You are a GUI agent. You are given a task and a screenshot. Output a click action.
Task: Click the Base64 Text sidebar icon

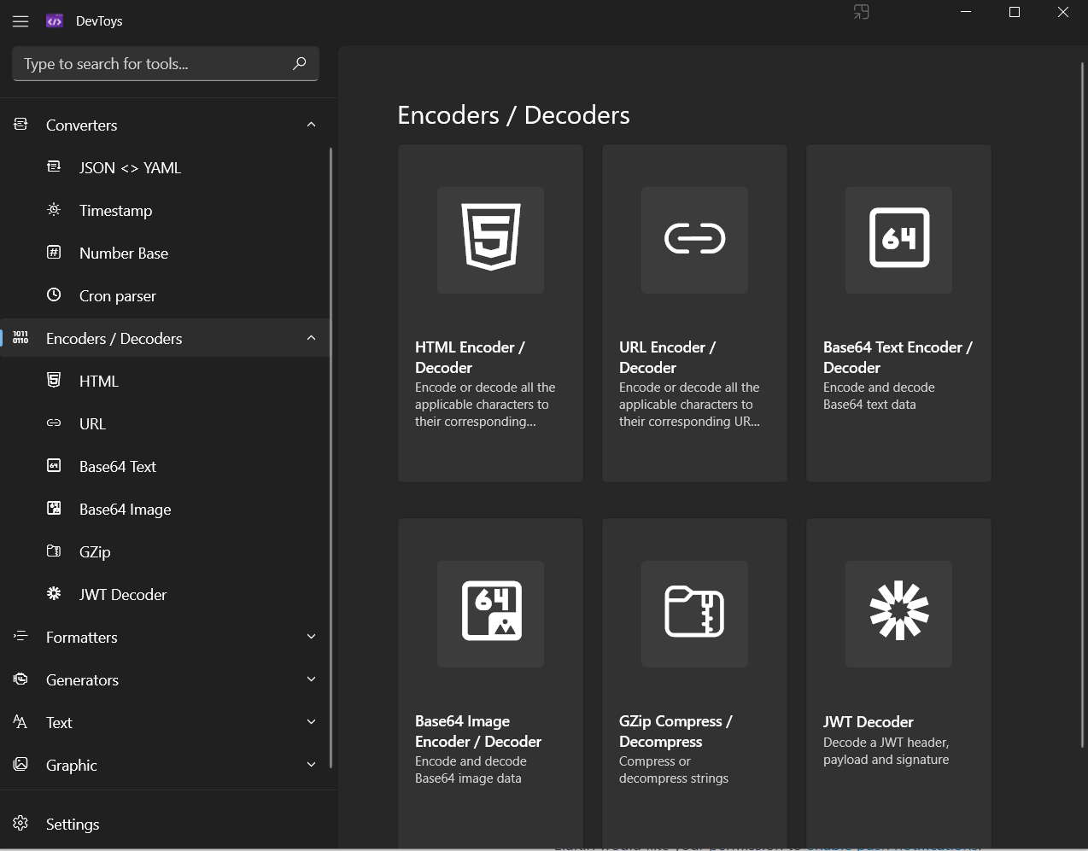coord(54,466)
